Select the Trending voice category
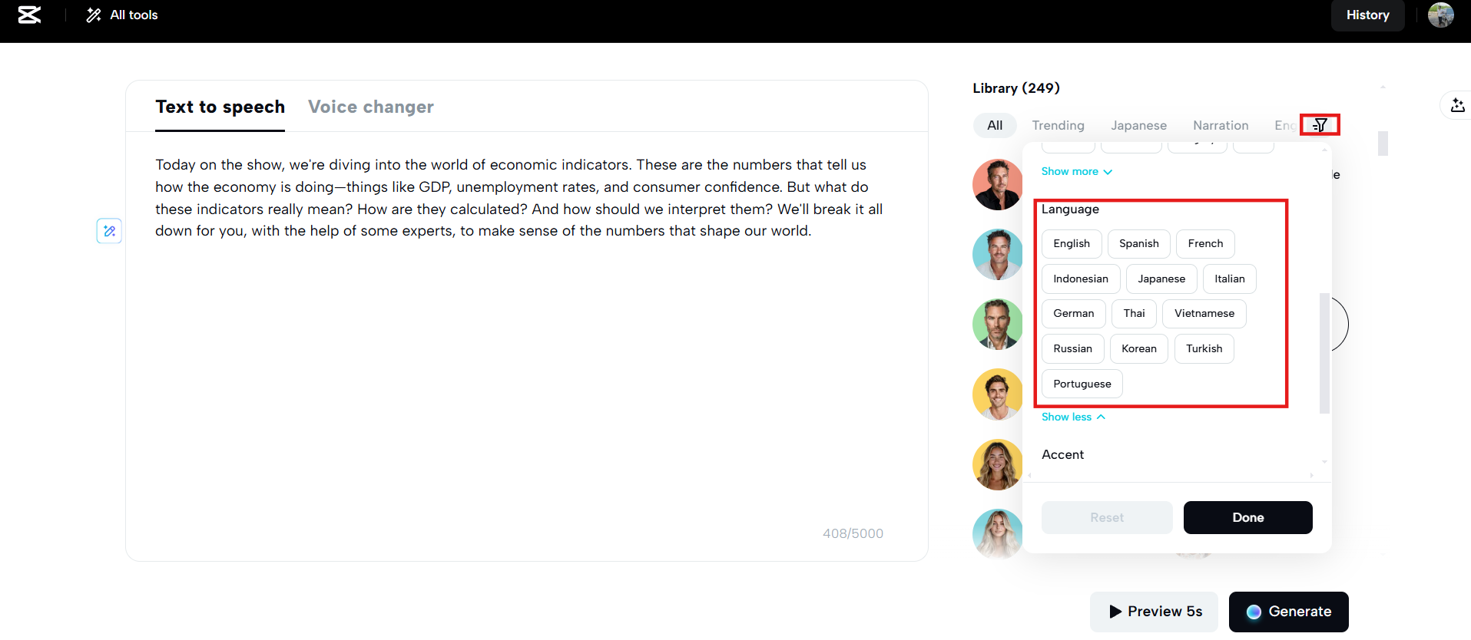This screenshot has width=1471, height=640. 1058,125
